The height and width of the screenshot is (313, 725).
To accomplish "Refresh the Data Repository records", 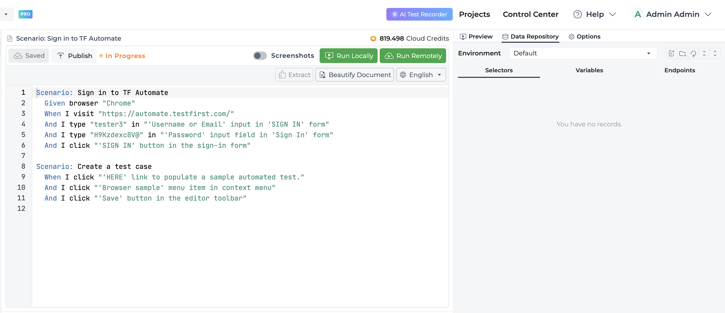I will (693, 53).
